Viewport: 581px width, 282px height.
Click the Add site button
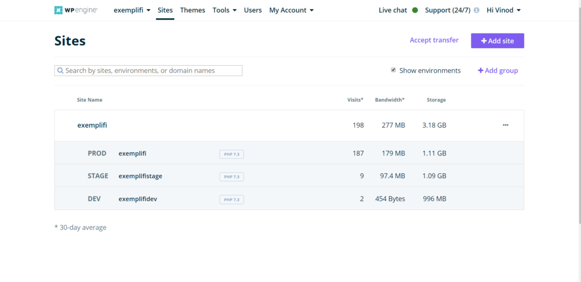coord(497,41)
